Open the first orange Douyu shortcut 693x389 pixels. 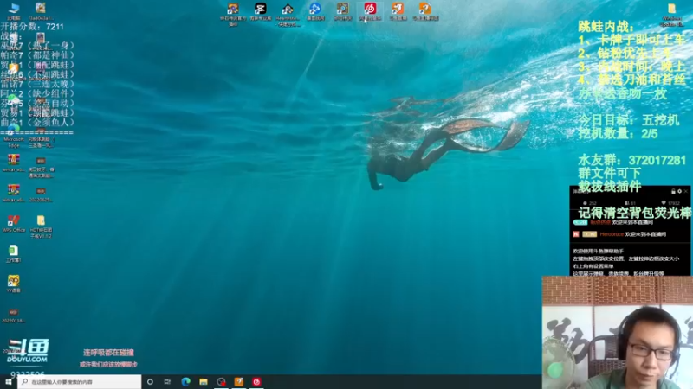pos(398,11)
